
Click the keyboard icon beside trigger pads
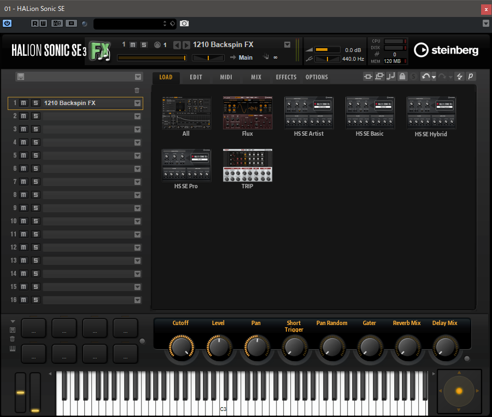(x=13, y=348)
